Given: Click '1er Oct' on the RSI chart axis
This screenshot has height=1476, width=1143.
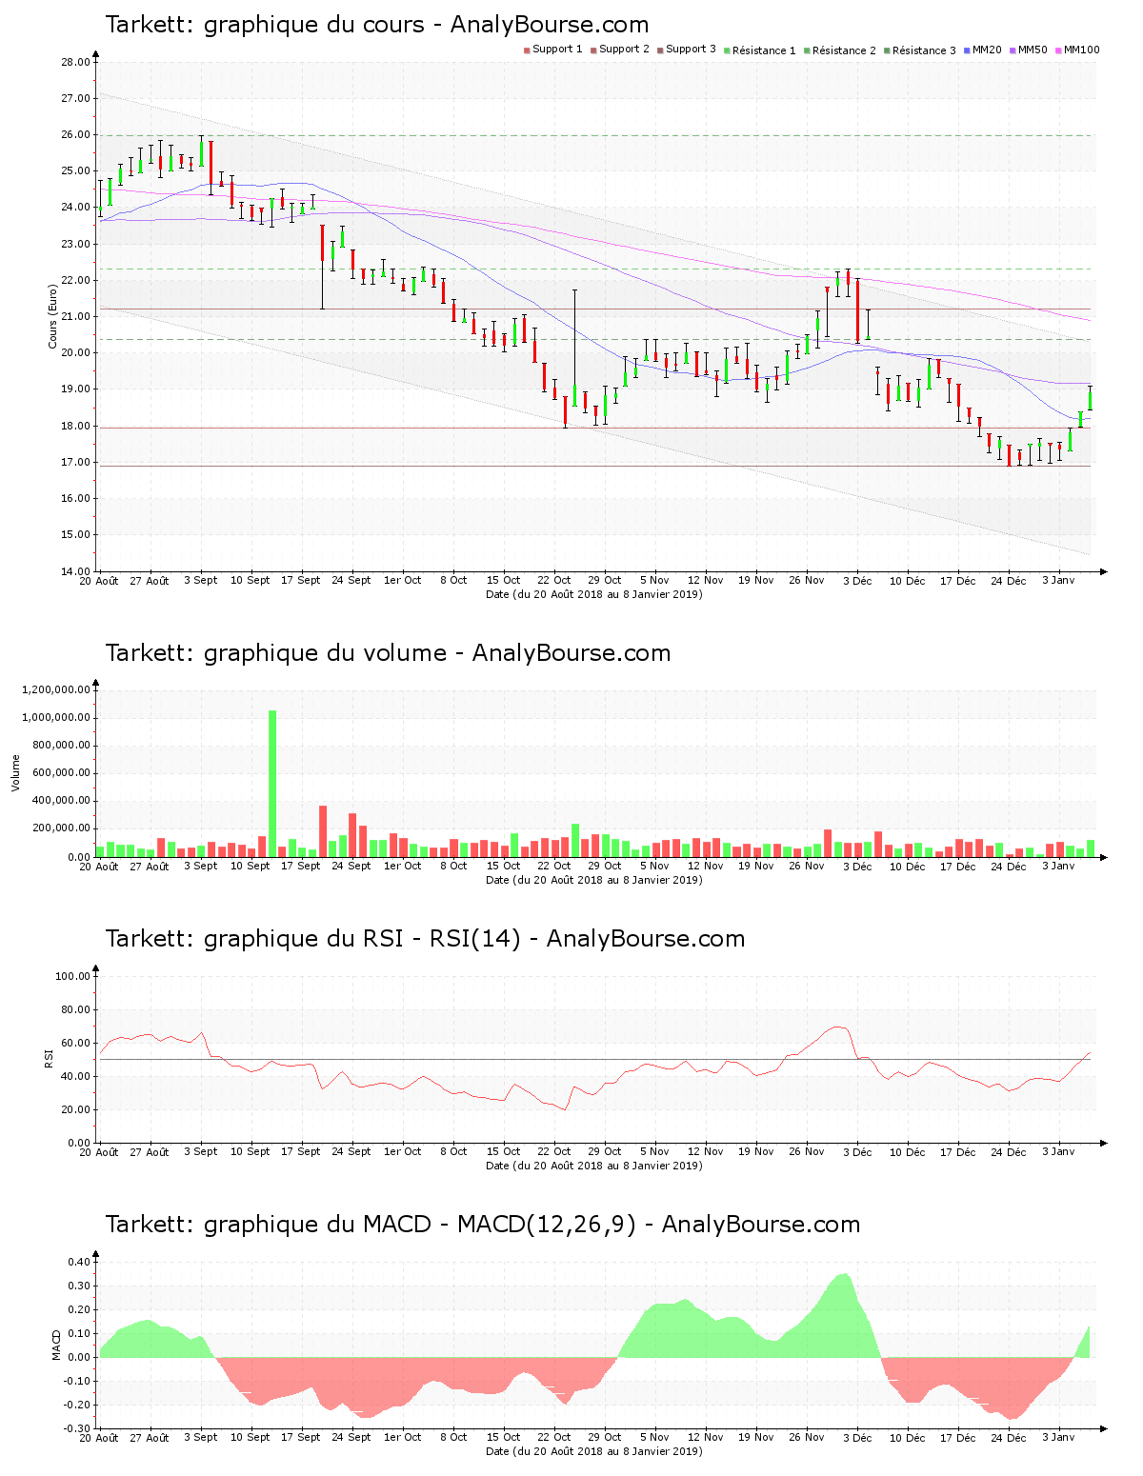Looking at the screenshot, I should click(x=403, y=1152).
